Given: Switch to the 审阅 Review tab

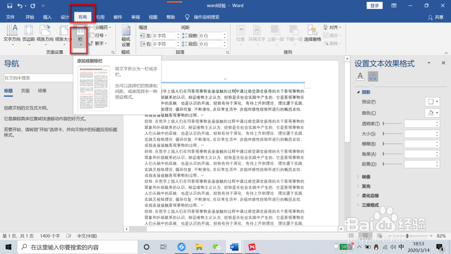Looking at the screenshot, I should 135,17.
